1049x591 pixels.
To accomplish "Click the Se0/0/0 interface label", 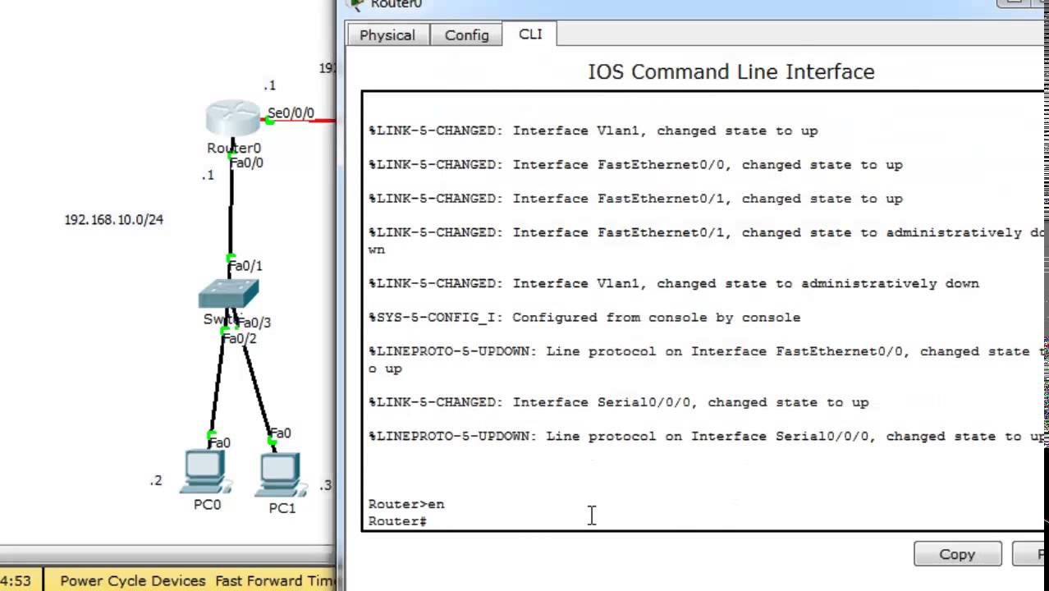I will pos(291,113).
